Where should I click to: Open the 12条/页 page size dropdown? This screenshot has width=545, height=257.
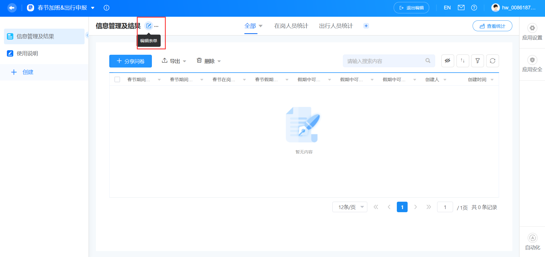[x=350, y=207]
